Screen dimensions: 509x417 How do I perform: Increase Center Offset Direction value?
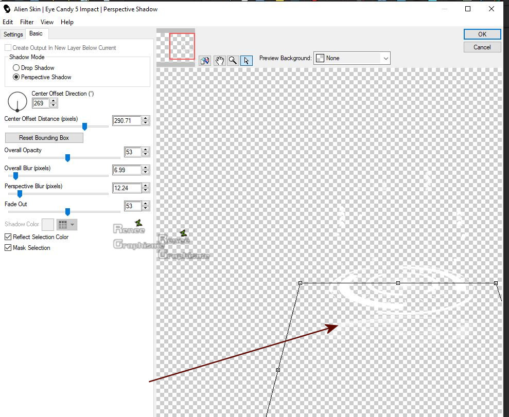[x=54, y=101]
